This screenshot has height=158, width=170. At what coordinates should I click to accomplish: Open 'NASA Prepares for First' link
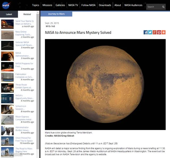coord(24,65)
